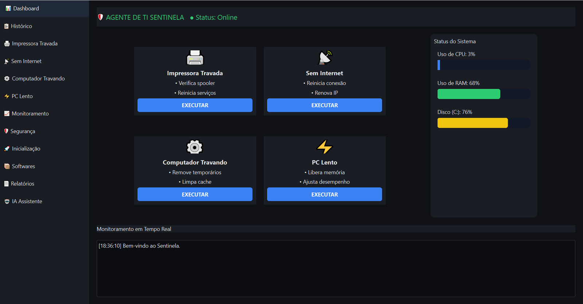Image resolution: width=583 pixels, height=304 pixels.
Task: Select Sem Internet label in the sidebar
Action: tap(26, 61)
